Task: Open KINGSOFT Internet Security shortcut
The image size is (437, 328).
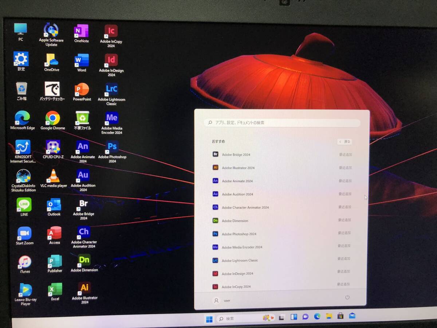Action: click(23, 151)
